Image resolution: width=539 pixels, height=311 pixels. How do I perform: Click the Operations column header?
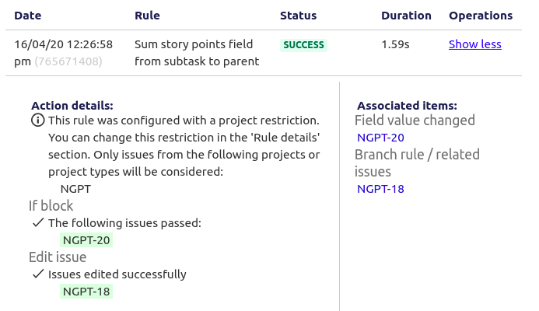pyautogui.click(x=481, y=16)
